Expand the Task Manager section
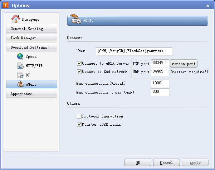 [x=32, y=38]
